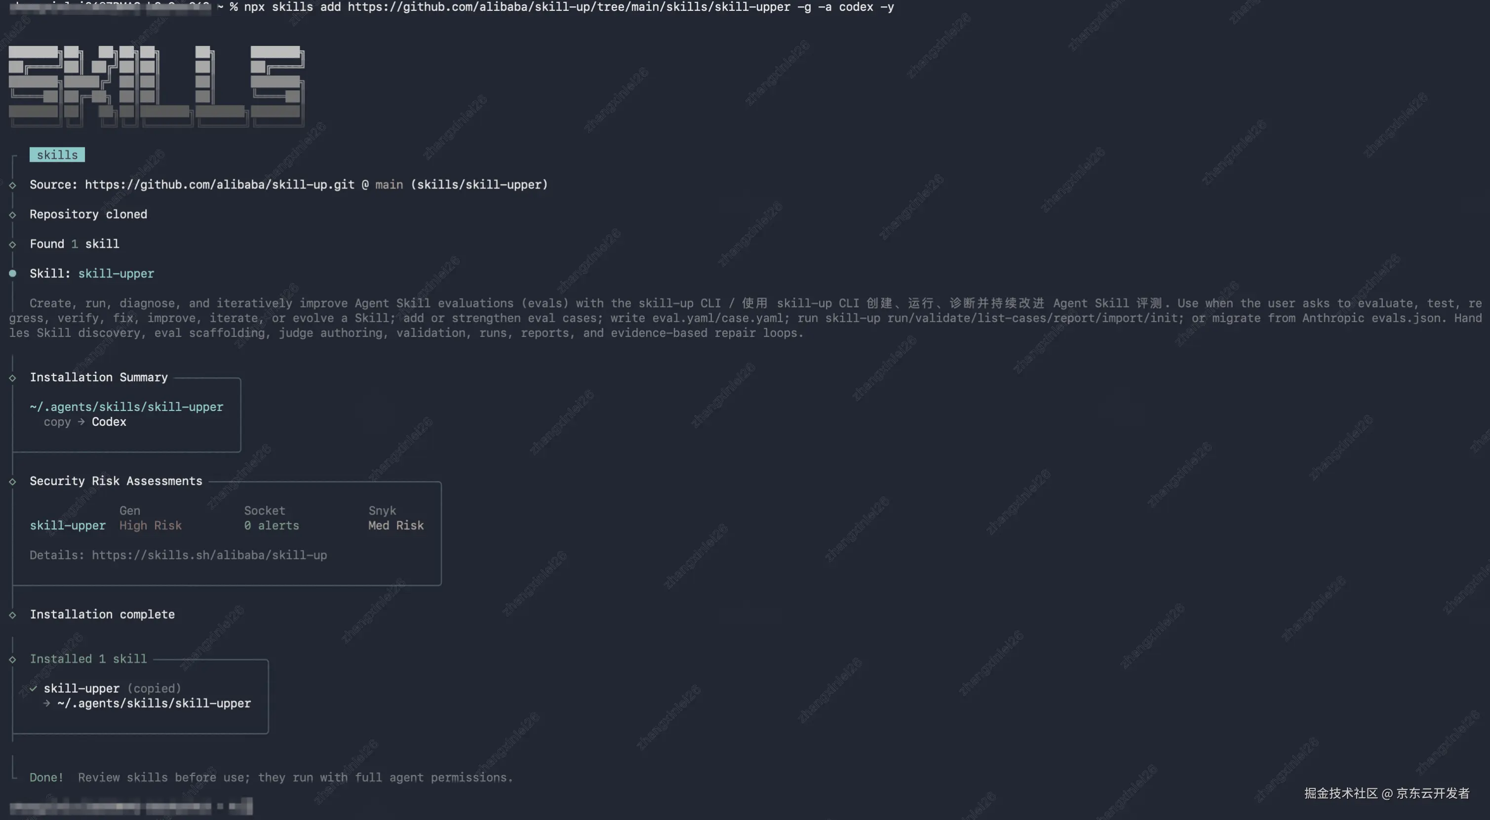Click the skill path in Installation Summary box
Image resolution: width=1490 pixels, height=820 pixels.
click(x=127, y=407)
